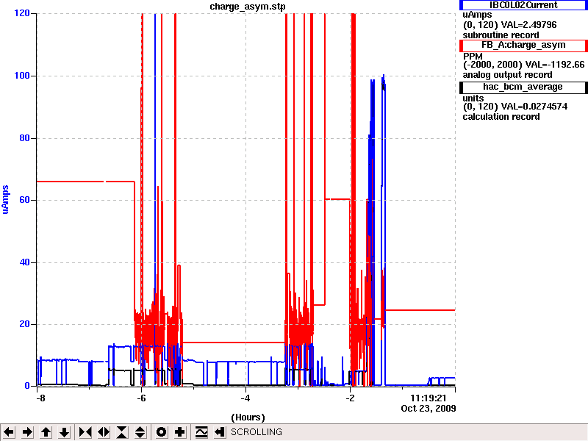Click the VAL=-1192.66 readout text
This screenshot has height=441, width=588.
pyautogui.click(x=555, y=65)
